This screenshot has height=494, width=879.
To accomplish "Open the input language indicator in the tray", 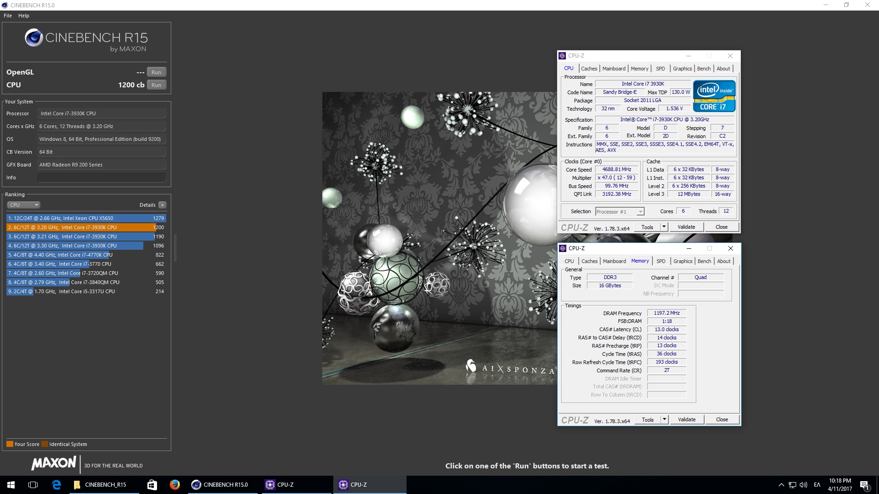I will pos(817,485).
